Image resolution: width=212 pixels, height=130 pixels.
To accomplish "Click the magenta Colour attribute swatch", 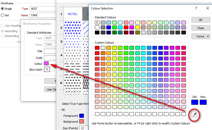I will click(x=46, y=63).
